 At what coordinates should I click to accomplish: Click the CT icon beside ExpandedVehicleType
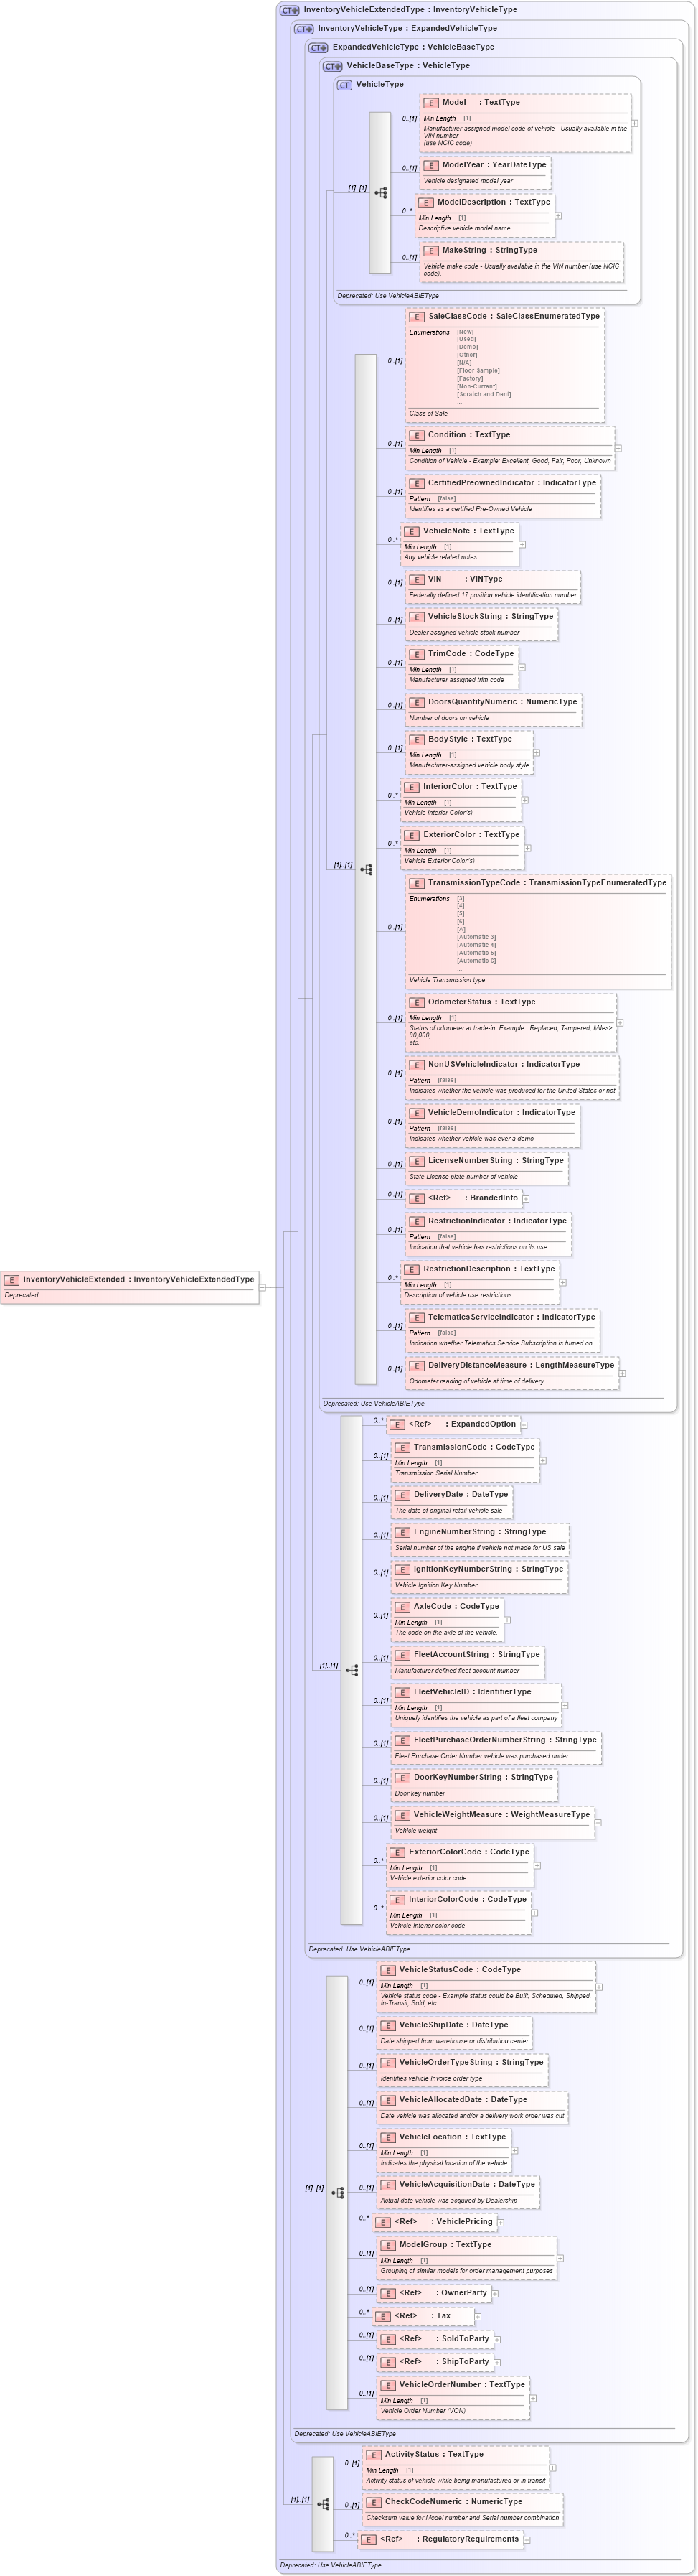point(319,47)
